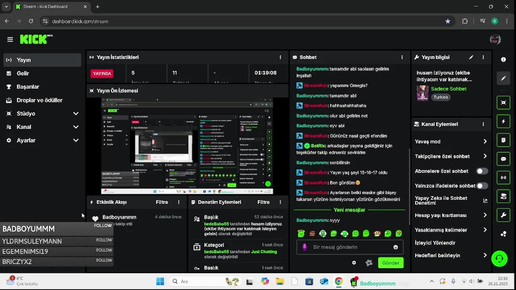Click the purple microphone icon in the message box
The height and width of the screenshot is (290, 516).
305,247
